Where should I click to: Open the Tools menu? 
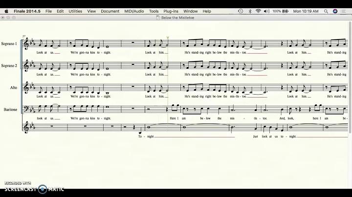point(154,11)
